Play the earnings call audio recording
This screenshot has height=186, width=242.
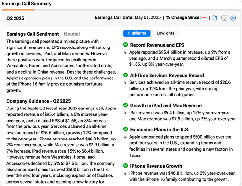[233, 18]
